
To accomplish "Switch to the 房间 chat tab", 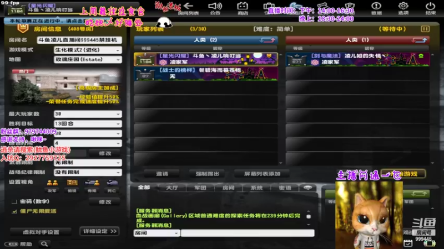I will point(229,188).
